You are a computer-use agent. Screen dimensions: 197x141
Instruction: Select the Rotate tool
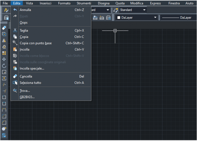point(4,66)
